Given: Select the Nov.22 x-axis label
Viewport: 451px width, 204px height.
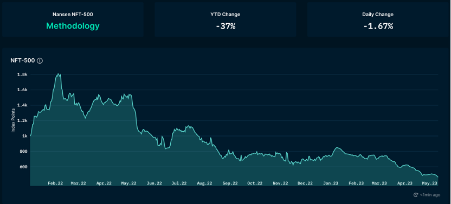Looking at the screenshot, I should (280, 183).
